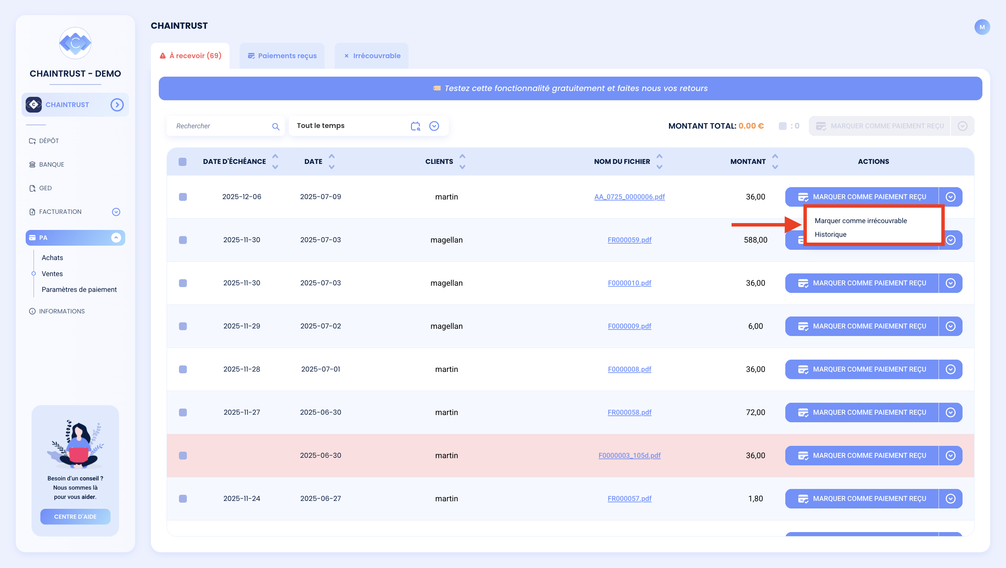Expand the FACTURATION menu chevron

[116, 212]
